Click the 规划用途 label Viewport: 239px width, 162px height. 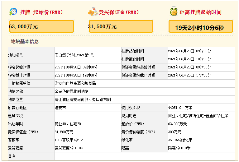point(129,116)
